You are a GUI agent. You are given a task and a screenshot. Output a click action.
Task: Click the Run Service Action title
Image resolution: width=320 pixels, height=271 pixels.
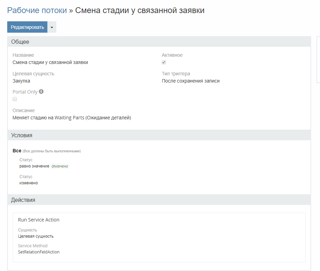point(38,220)
